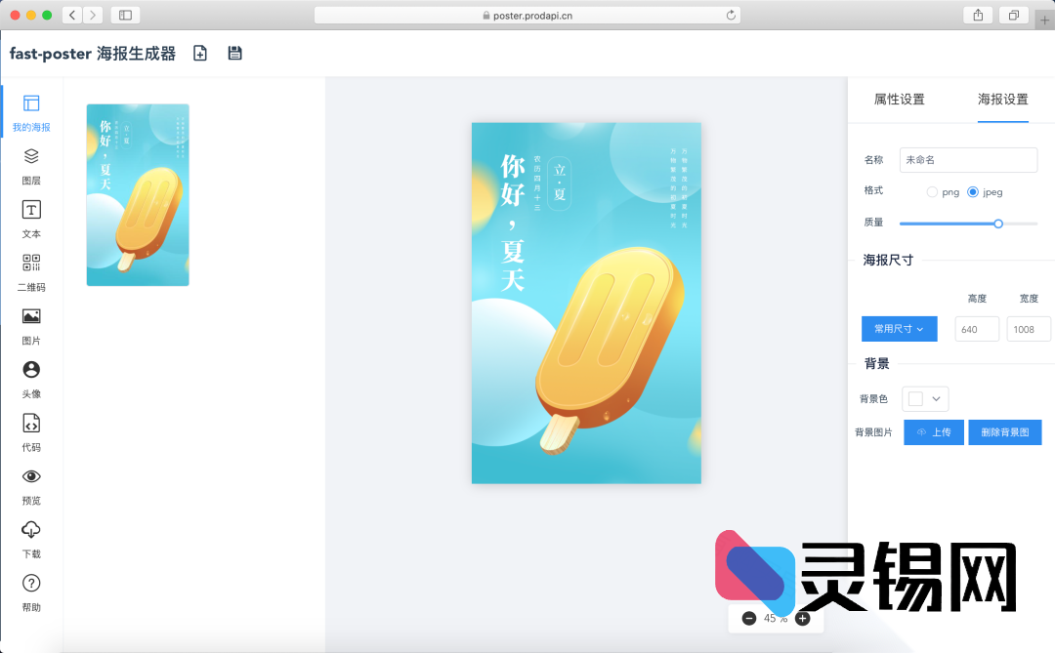1055x653 pixels.
Task: Choose the jpeg format radio button
Action: tap(973, 192)
